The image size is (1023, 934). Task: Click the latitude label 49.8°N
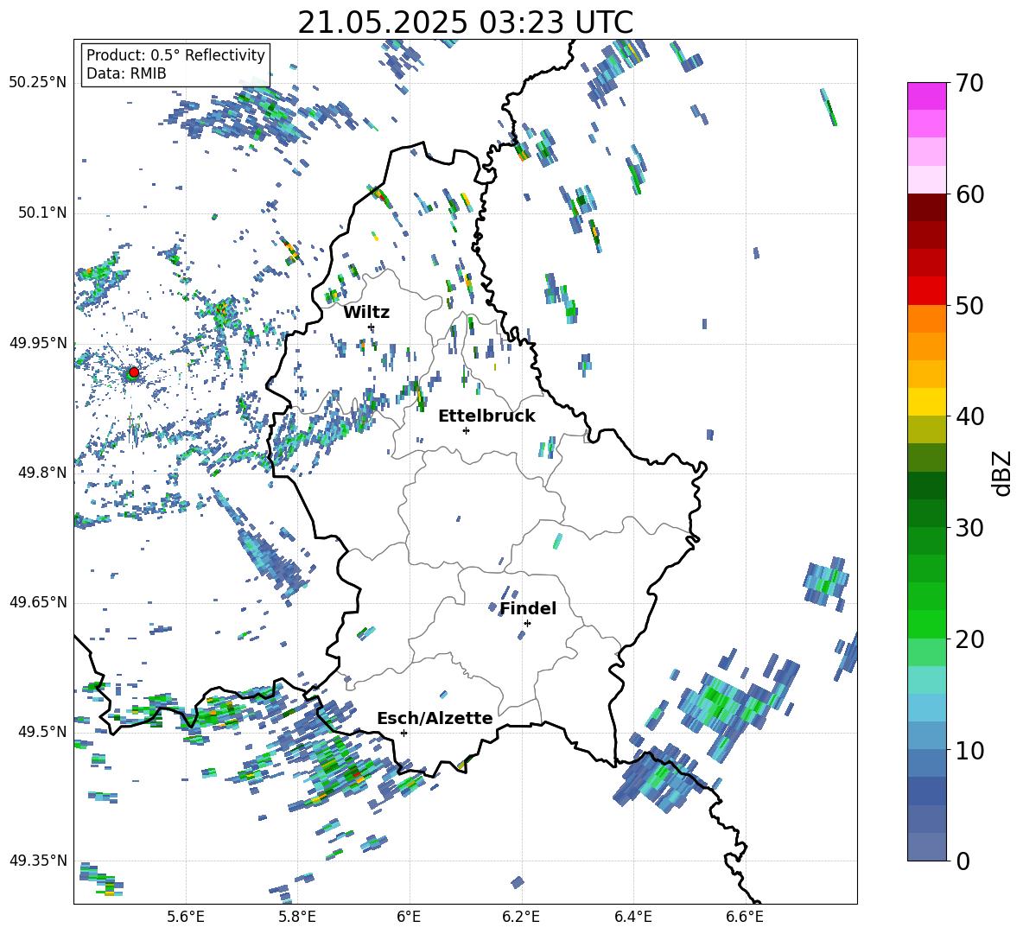(41, 473)
